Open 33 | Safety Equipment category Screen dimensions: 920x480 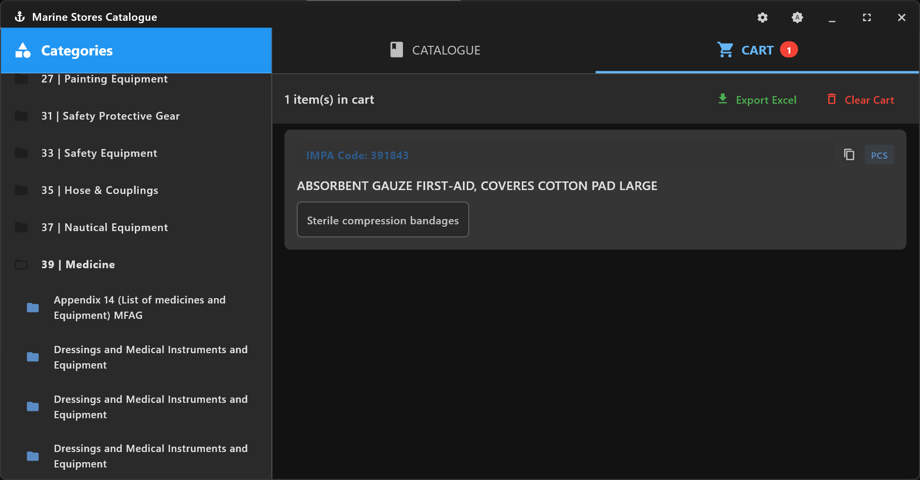coord(136,153)
